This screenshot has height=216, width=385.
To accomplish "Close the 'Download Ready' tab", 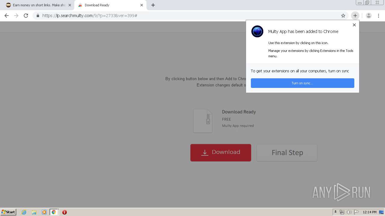I will tap(142, 5).
